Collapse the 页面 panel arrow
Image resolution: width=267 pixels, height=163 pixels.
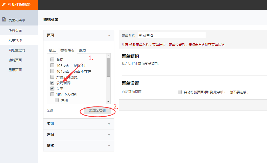click(x=109, y=35)
